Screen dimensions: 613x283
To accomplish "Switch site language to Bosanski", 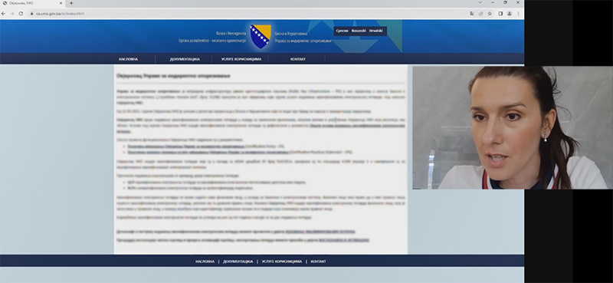I will click(x=359, y=31).
